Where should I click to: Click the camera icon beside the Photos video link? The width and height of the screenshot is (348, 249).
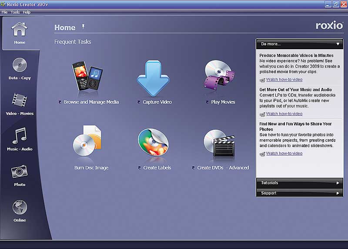pos(262,154)
